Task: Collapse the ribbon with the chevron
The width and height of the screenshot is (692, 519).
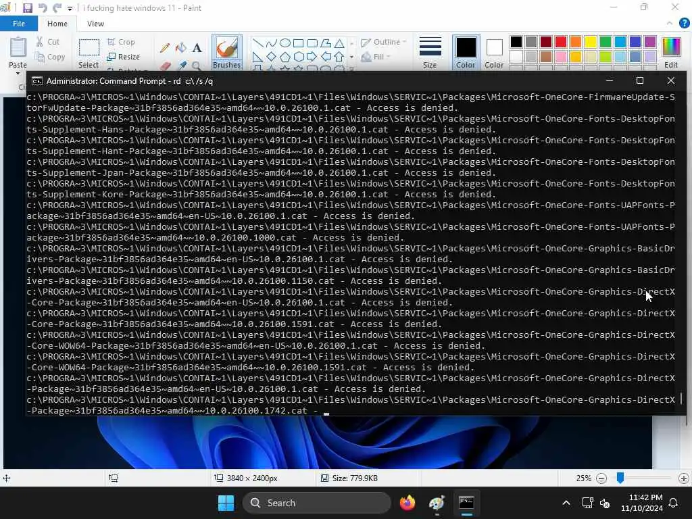Action: (x=670, y=24)
